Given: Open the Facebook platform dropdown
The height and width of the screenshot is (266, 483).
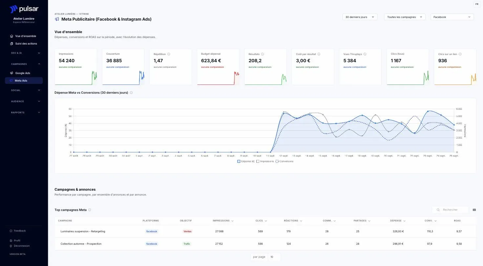Looking at the screenshot, I should 452,17.
